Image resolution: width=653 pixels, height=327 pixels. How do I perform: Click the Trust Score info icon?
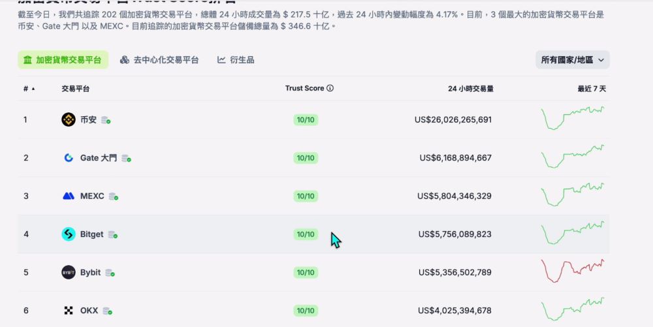(330, 88)
